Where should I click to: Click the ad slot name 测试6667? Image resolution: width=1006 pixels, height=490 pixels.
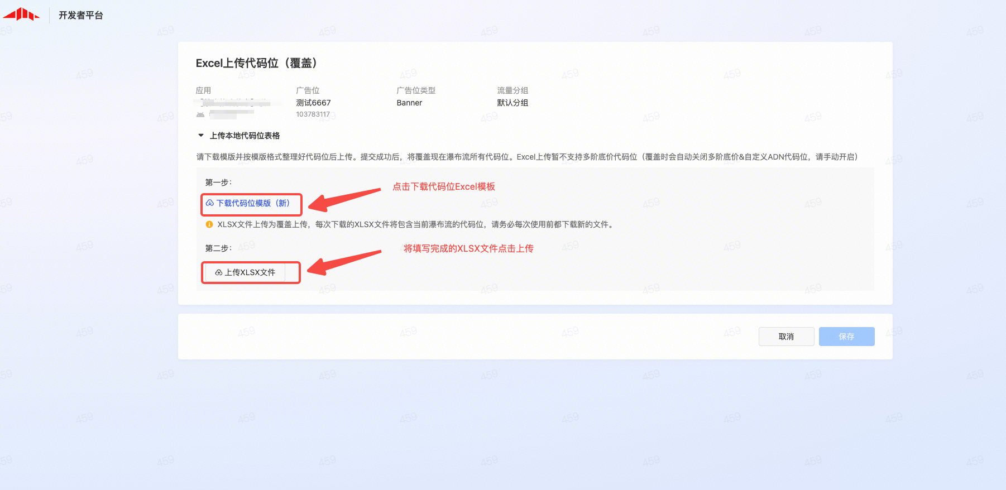pos(313,103)
